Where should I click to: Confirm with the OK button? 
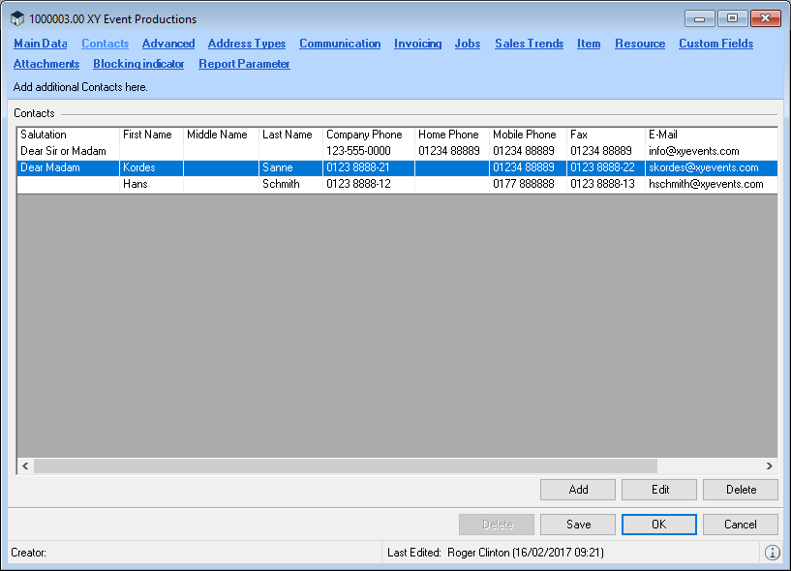point(659,525)
